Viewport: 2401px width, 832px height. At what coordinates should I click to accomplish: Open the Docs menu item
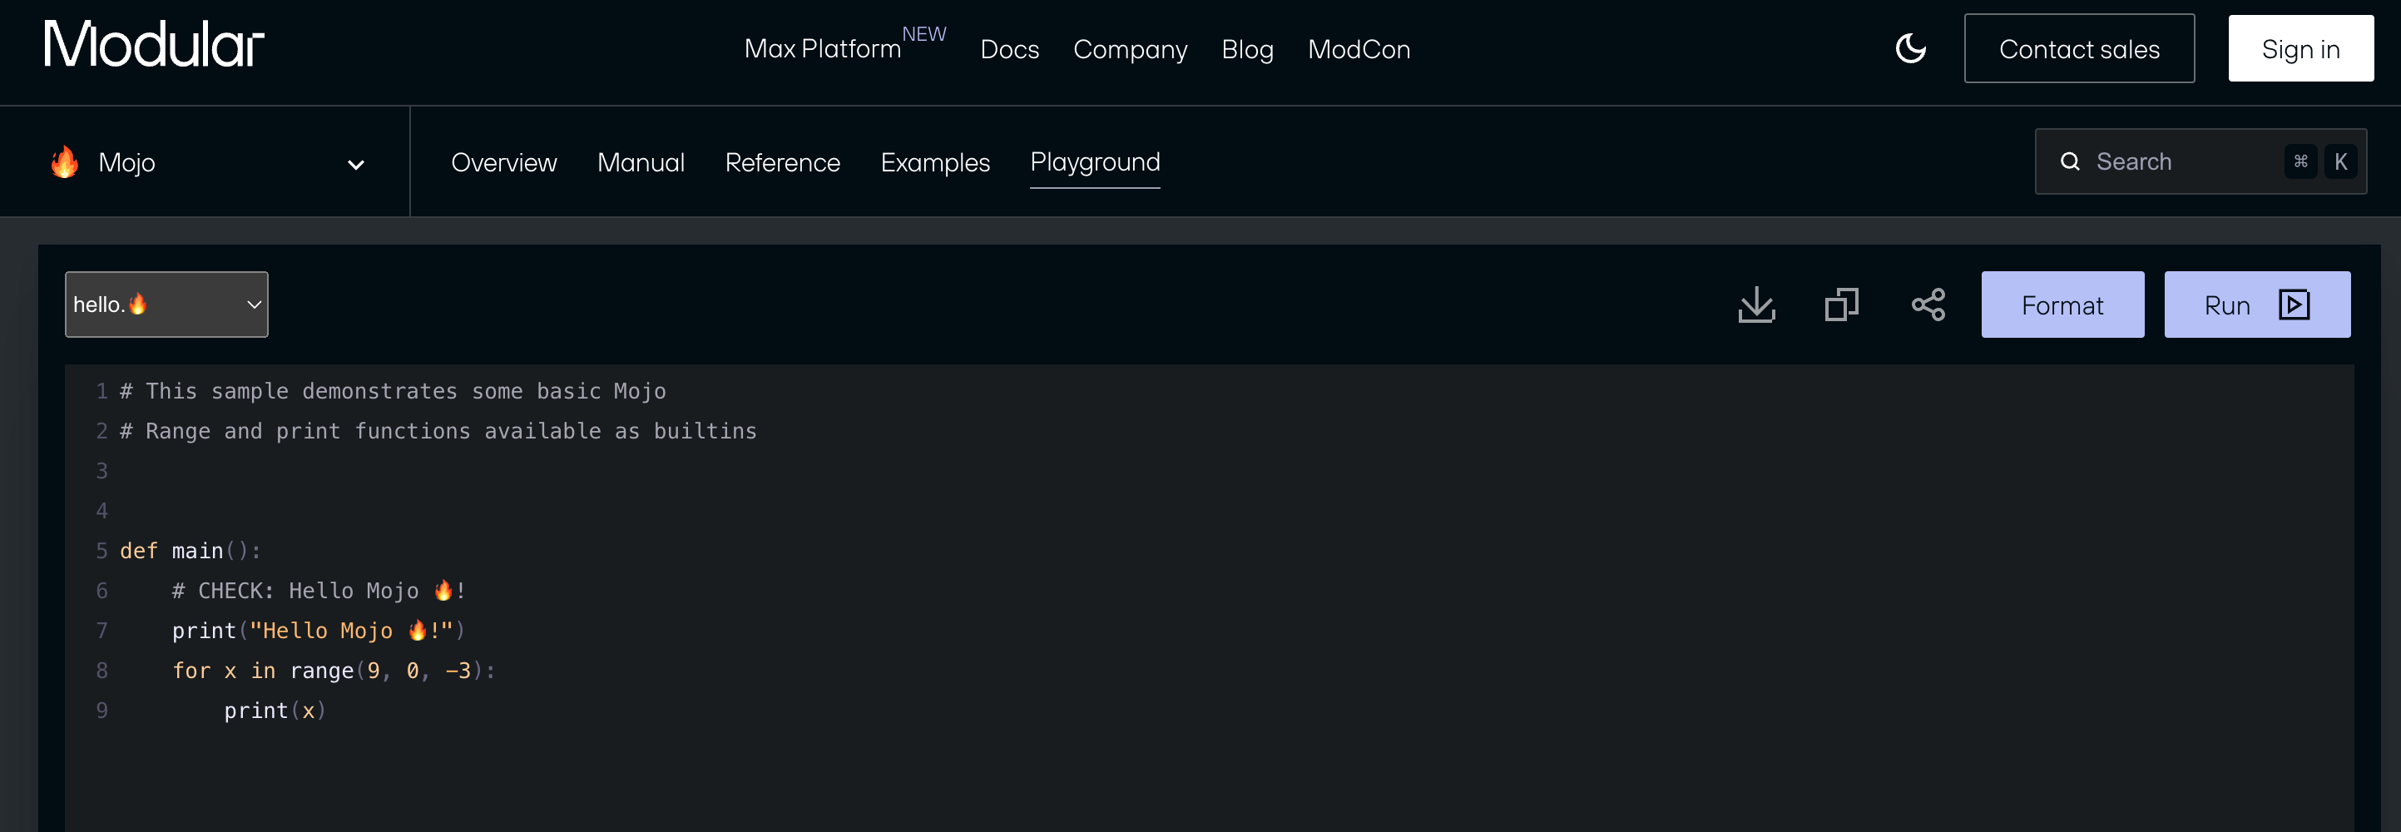point(1009,49)
